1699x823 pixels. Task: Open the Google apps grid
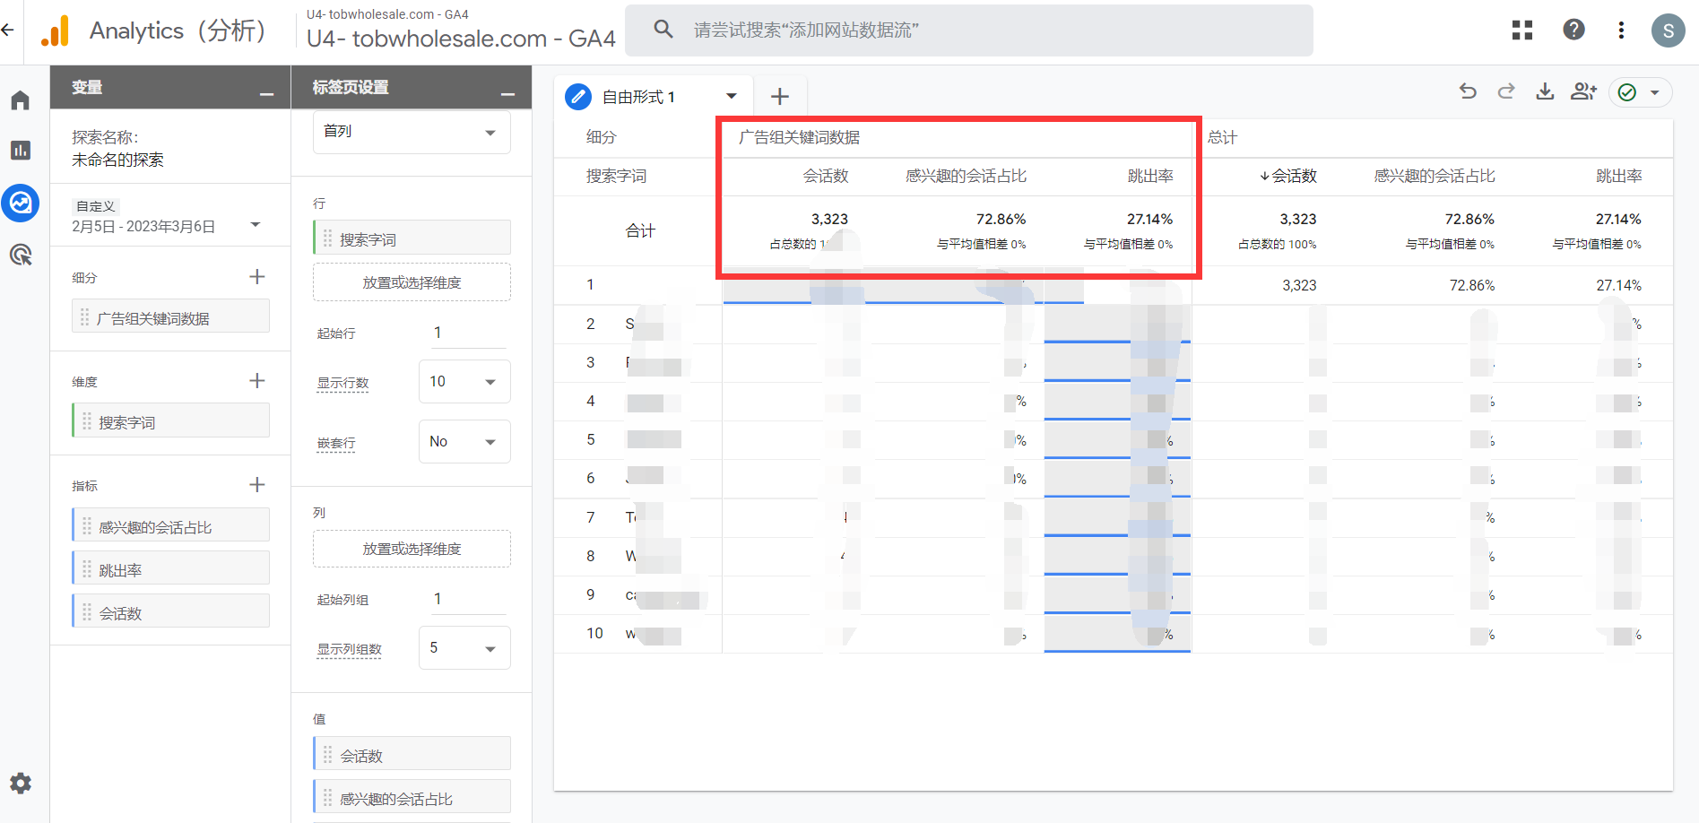click(x=1521, y=30)
